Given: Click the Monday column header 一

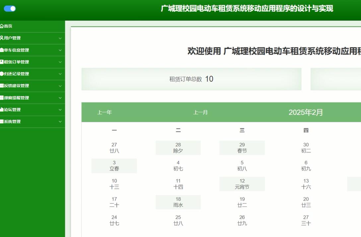Looking at the screenshot, I should pos(114,130).
